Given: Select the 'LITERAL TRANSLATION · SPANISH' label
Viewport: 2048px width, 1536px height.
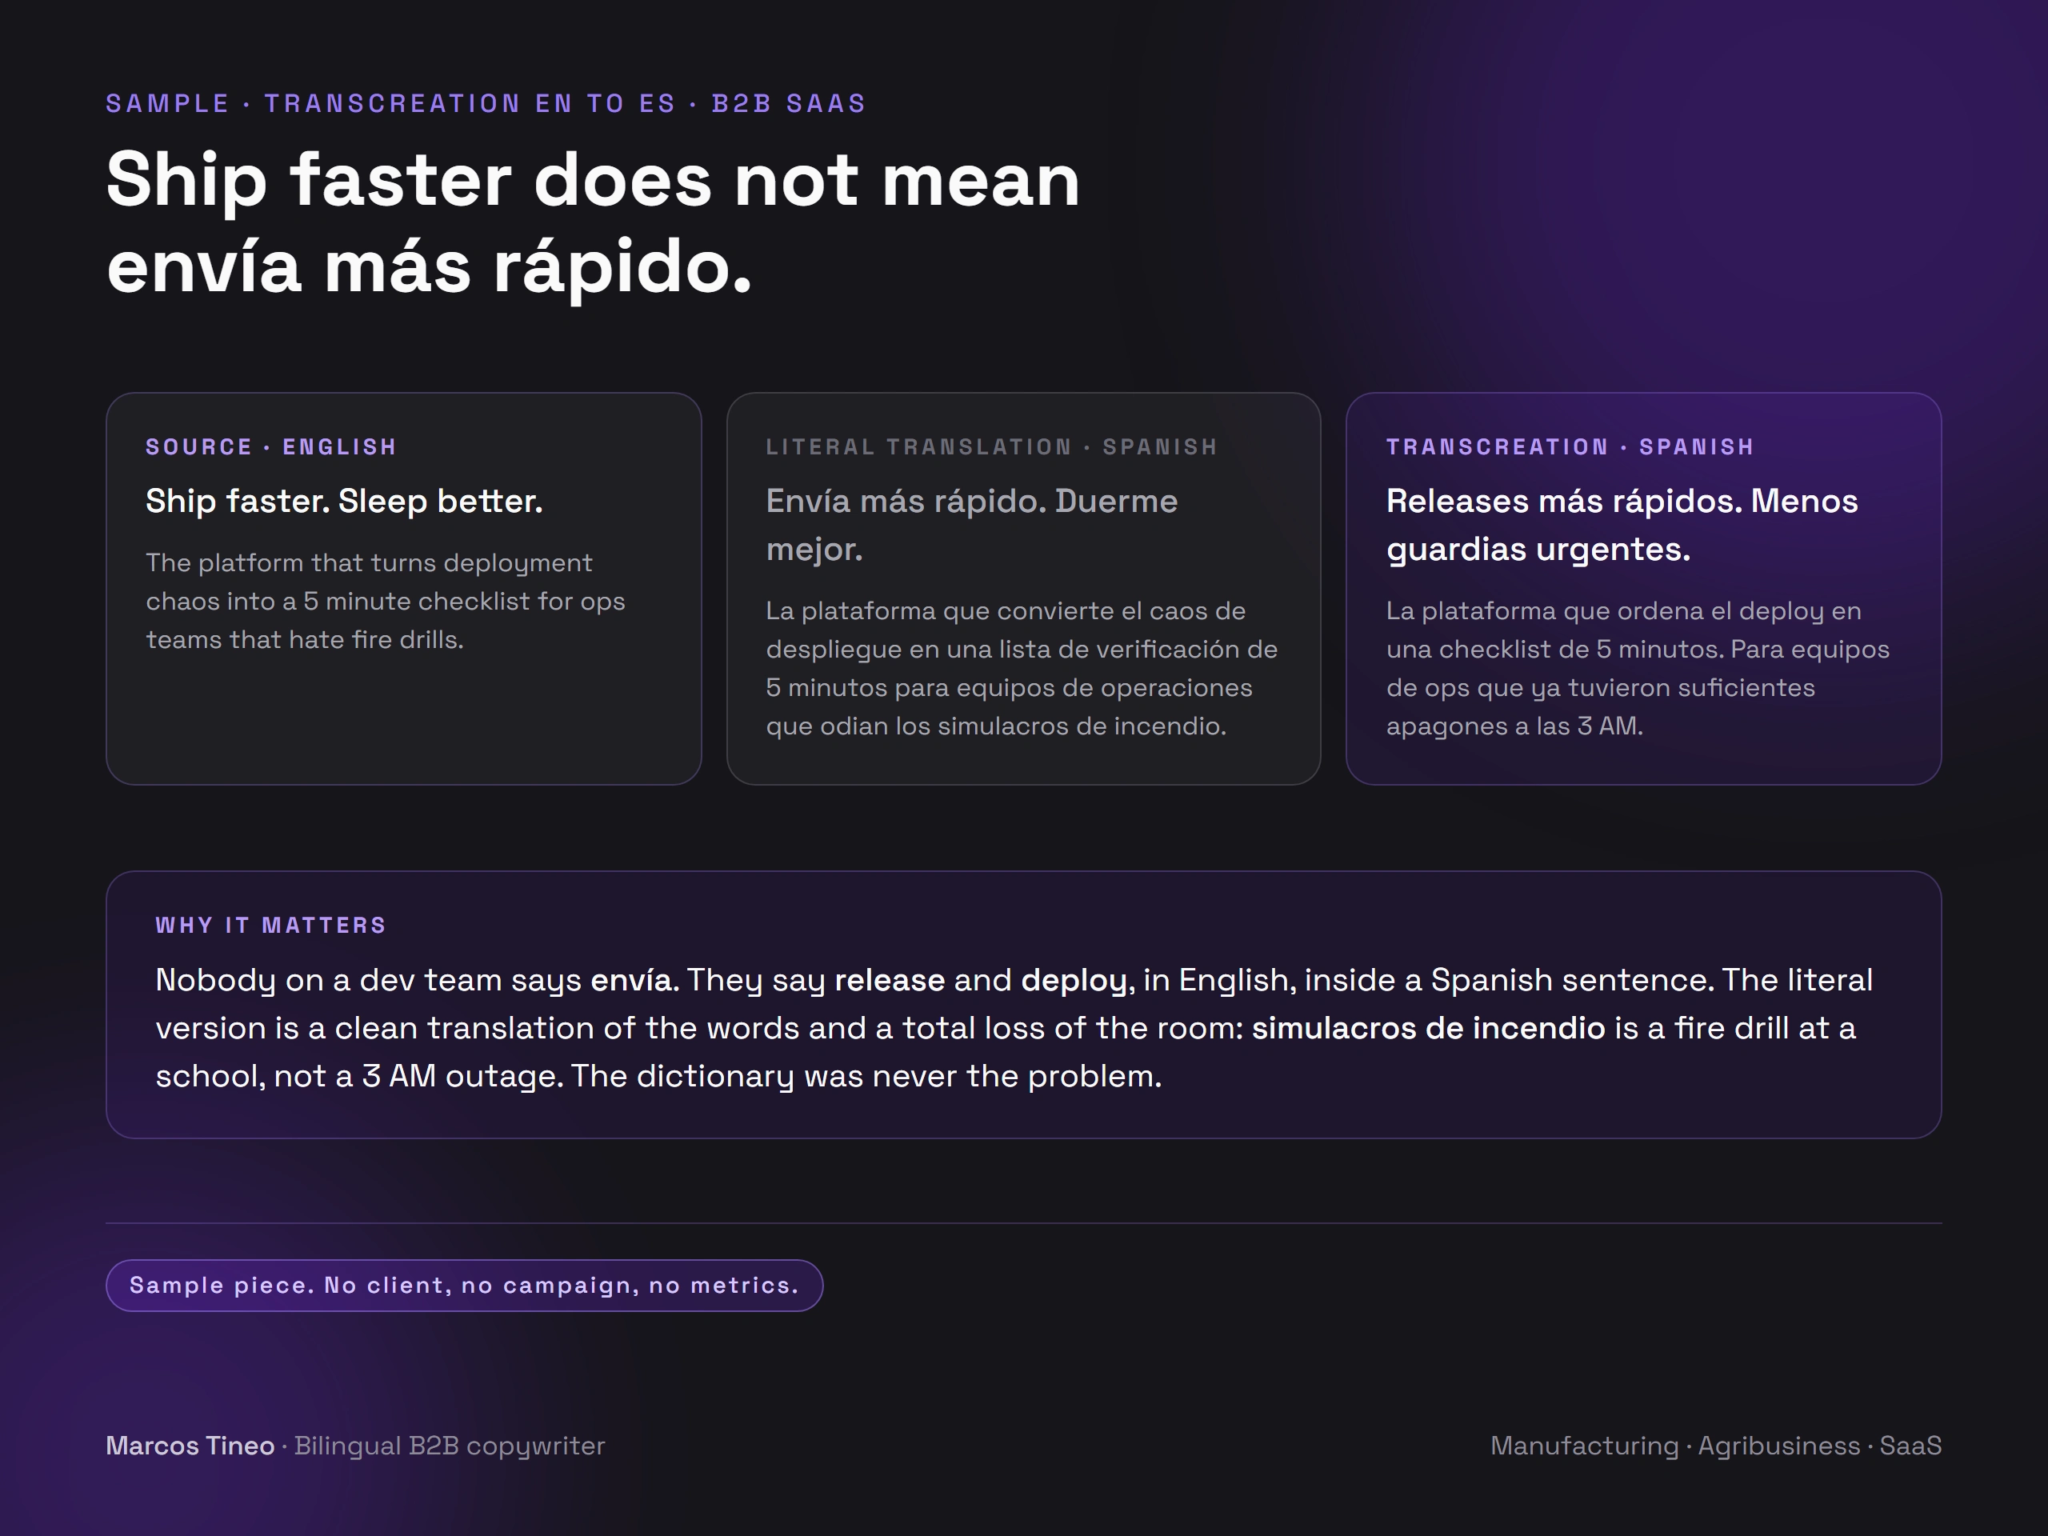Looking at the screenshot, I should tap(991, 447).
